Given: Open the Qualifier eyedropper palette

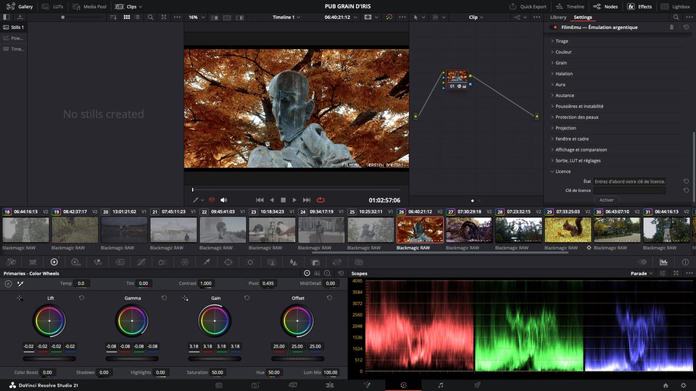Looking at the screenshot, I should click(207, 262).
